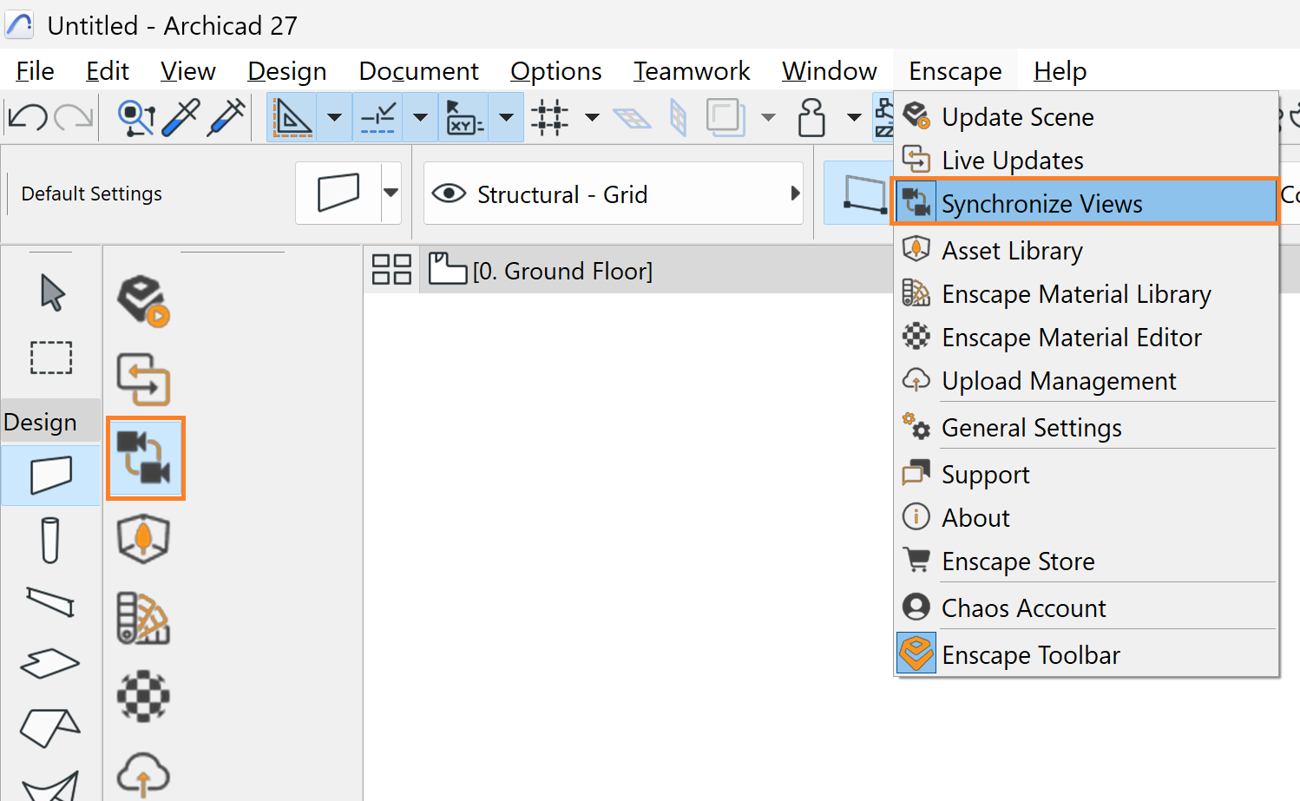Open the File menu

click(x=35, y=71)
